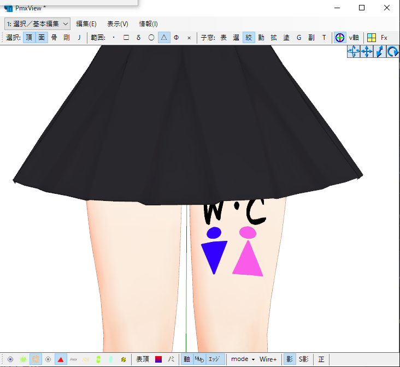Screen dimensions: 400x367
Task: Select the rectangle range tool
Action: click(126, 38)
